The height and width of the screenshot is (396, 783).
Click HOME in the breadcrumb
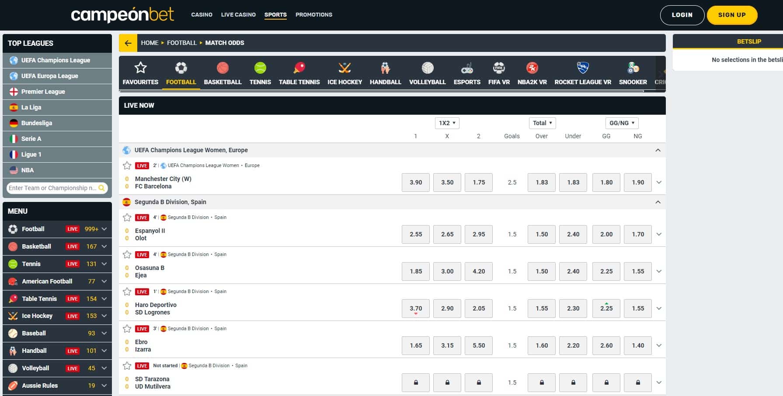pyautogui.click(x=150, y=43)
